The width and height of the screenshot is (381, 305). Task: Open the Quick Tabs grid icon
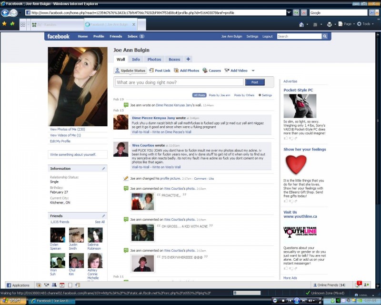click(23, 25)
